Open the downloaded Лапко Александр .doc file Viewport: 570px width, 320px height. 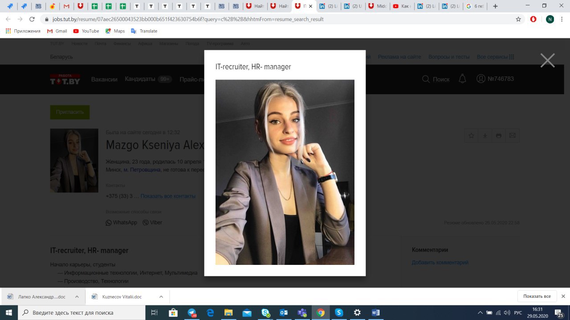[41, 296]
